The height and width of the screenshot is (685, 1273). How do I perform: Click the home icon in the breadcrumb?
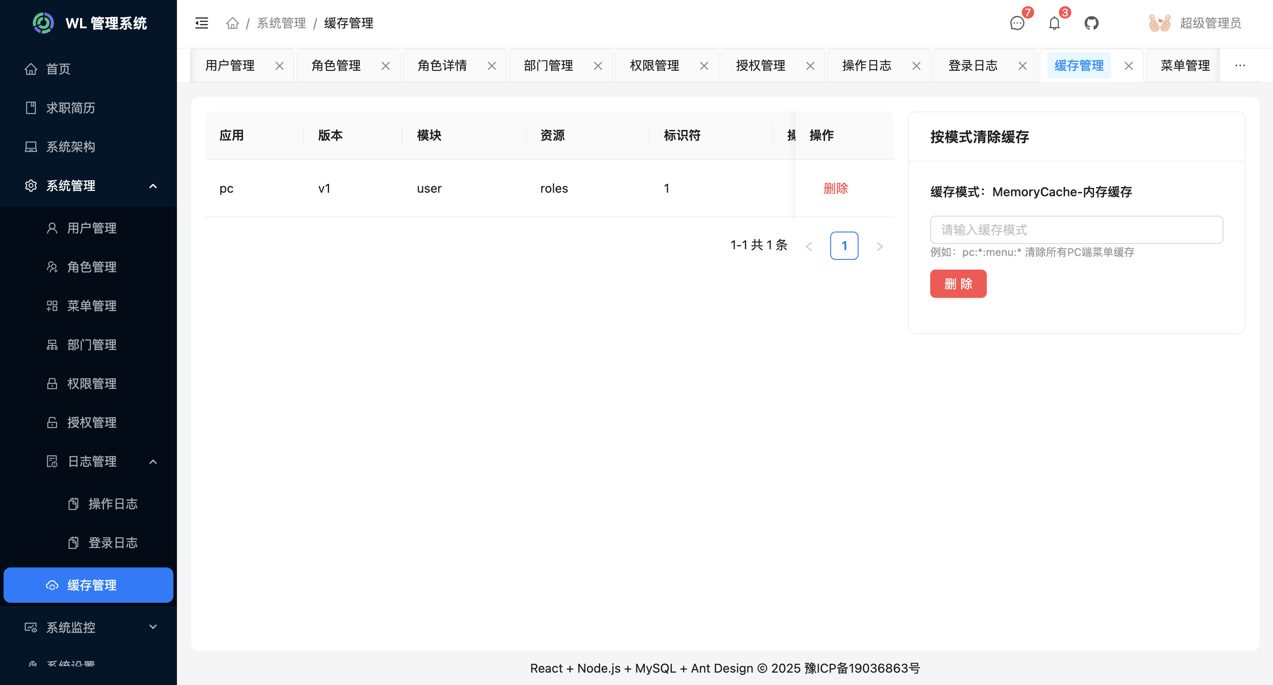pyautogui.click(x=232, y=23)
